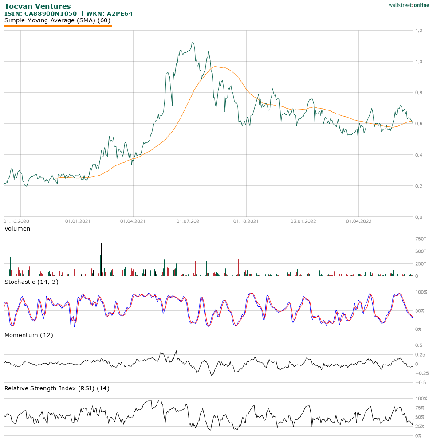Click the orange SMA legend line
This screenshot has height=439, width=433.
pyautogui.click(x=58, y=26)
